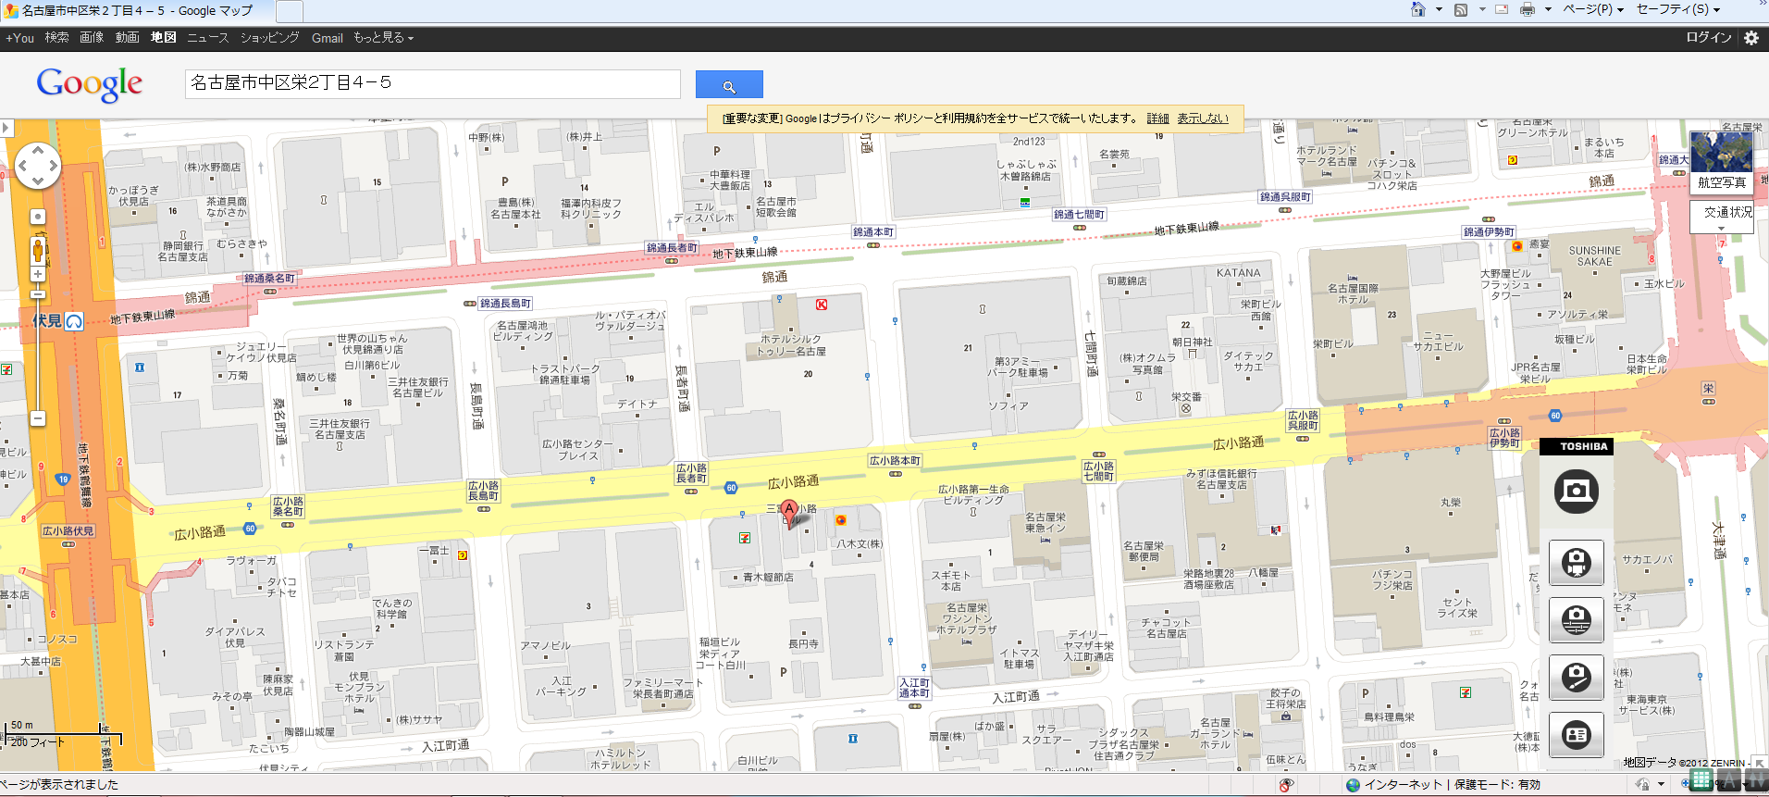Image resolution: width=1769 pixels, height=797 pixels.
Task: Expand the left side panel arrow
Action: click(6, 128)
